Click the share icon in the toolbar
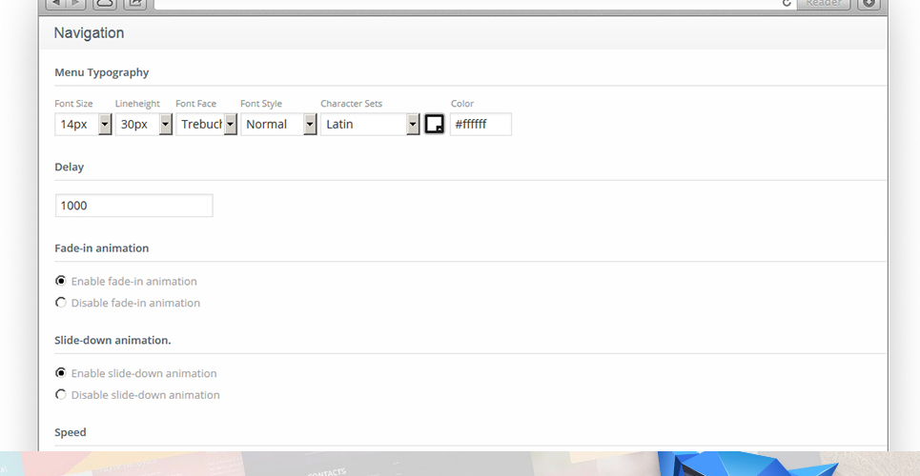Viewport: 920px width, 476px height. click(135, 3)
